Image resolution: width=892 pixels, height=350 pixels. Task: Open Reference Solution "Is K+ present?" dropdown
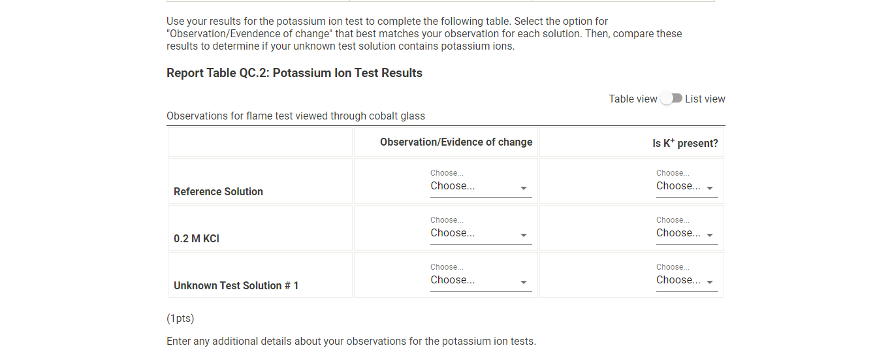(x=686, y=186)
